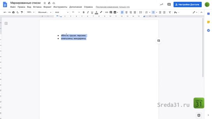Click the move-to-Drive folder icon
This screenshot has width=212, height=119.
[49, 3]
